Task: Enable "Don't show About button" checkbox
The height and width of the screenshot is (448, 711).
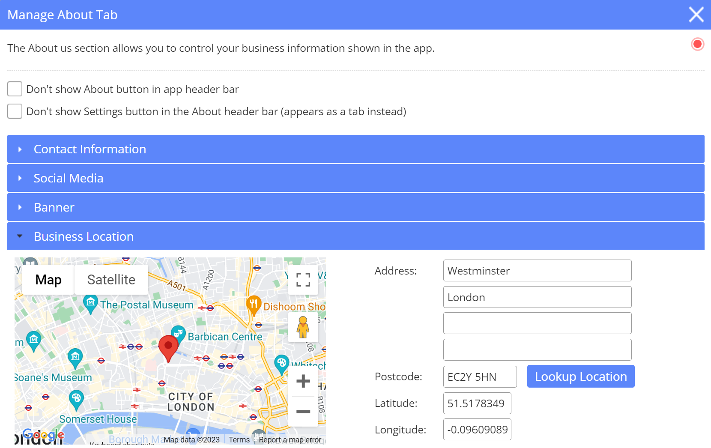Action: tap(15, 89)
